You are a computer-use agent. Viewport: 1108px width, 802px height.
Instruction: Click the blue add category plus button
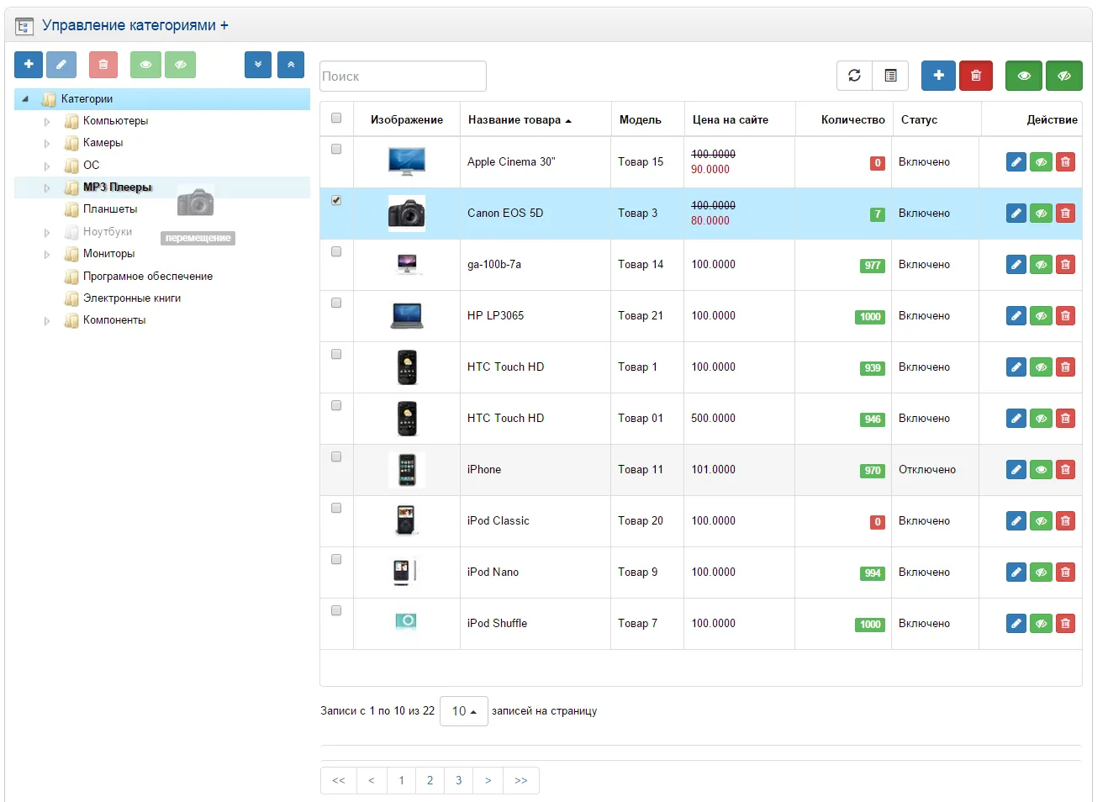(29, 65)
